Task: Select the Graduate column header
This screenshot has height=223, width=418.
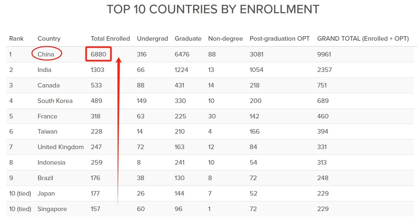Action: [188, 39]
